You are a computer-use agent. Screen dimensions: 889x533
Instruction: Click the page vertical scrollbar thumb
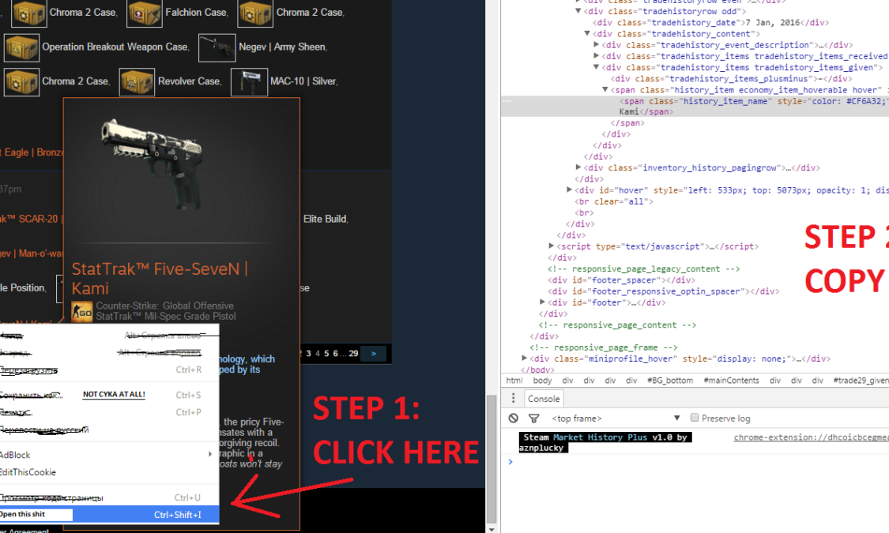point(492,459)
